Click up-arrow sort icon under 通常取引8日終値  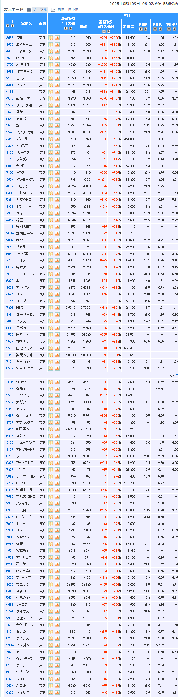tap(65, 28)
